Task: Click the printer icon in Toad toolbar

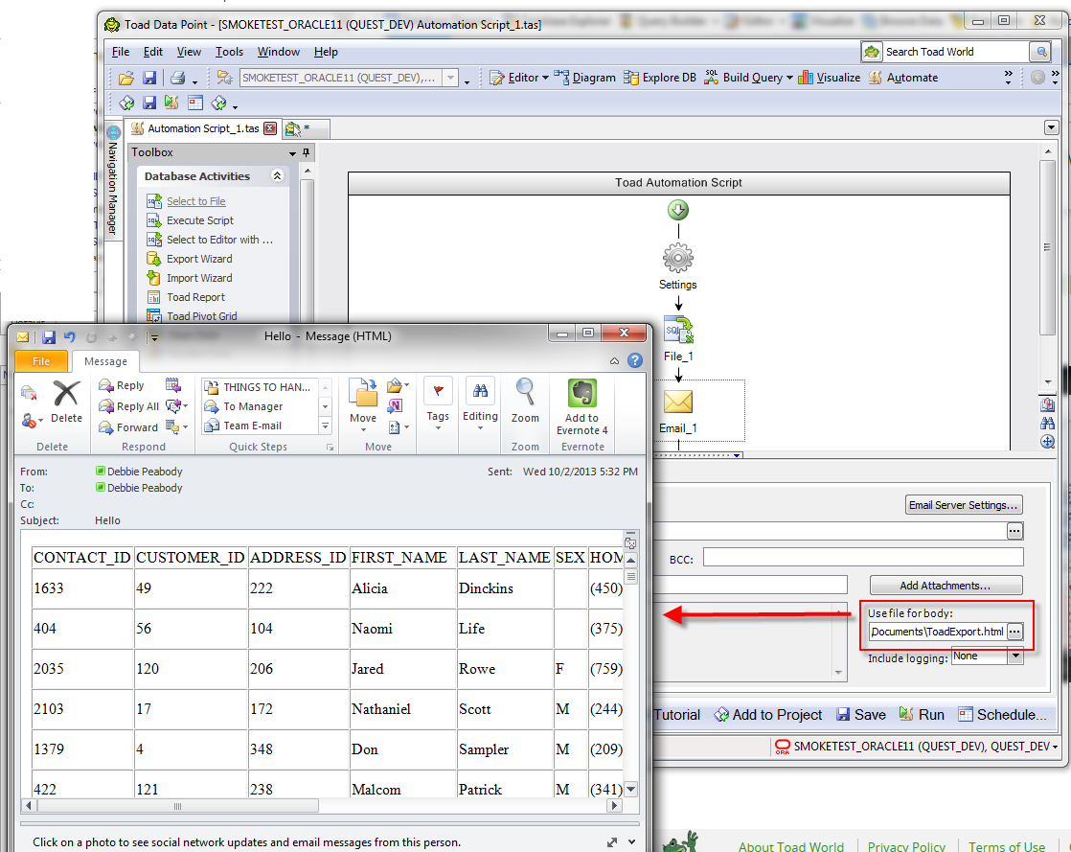Action: [177, 78]
